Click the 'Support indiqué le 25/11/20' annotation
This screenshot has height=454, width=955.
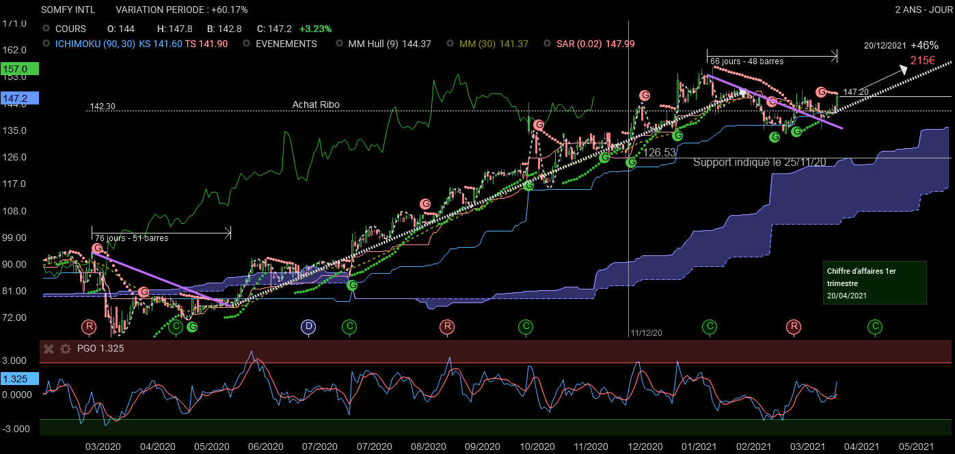click(759, 162)
